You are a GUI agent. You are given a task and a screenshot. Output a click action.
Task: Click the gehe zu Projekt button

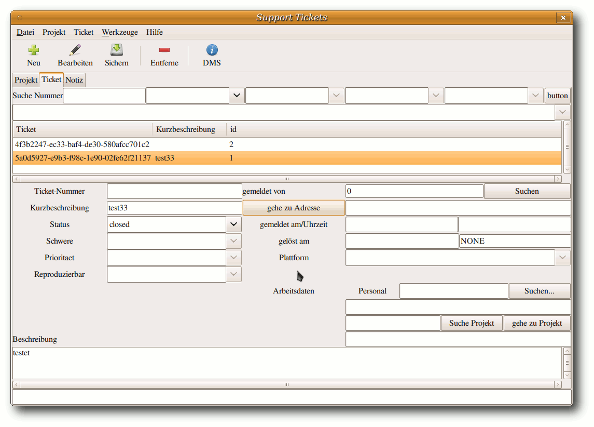(537, 323)
